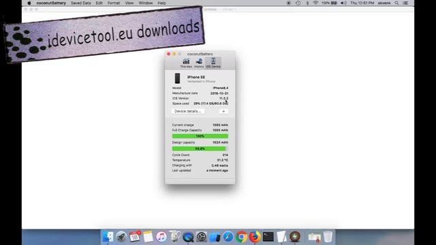Open the Saved Data menu
This screenshot has width=436, height=245.
[80, 3]
